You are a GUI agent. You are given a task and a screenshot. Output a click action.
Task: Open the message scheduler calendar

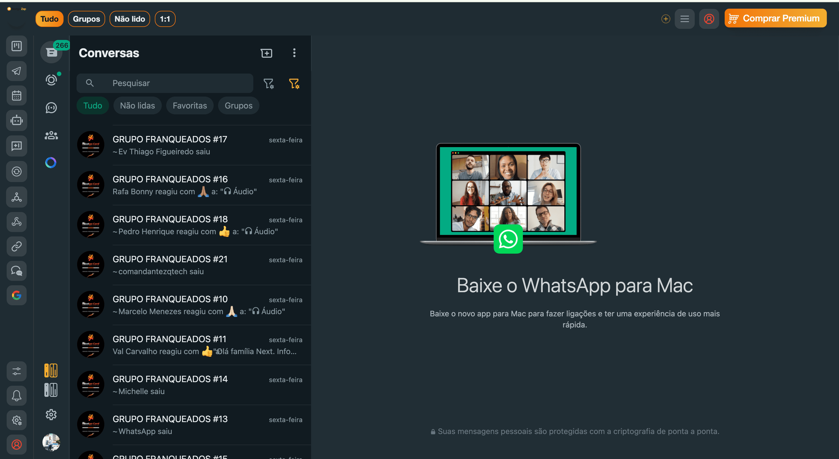click(x=16, y=95)
